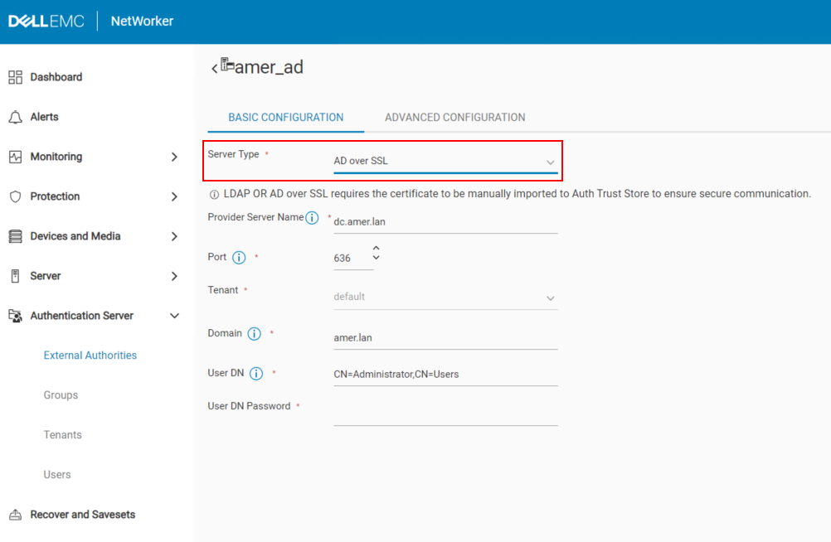Click the info icon next to User DN
Screen dimensions: 831x542
256,373
